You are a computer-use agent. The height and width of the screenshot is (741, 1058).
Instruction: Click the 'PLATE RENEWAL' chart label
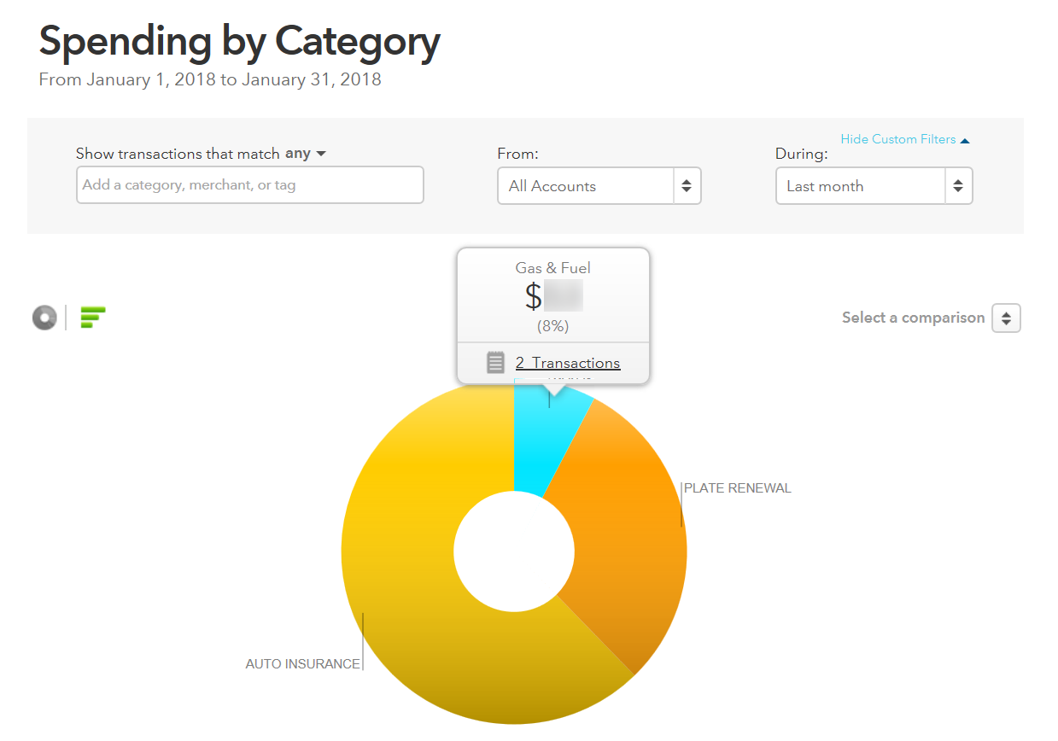[x=738, y=488]
